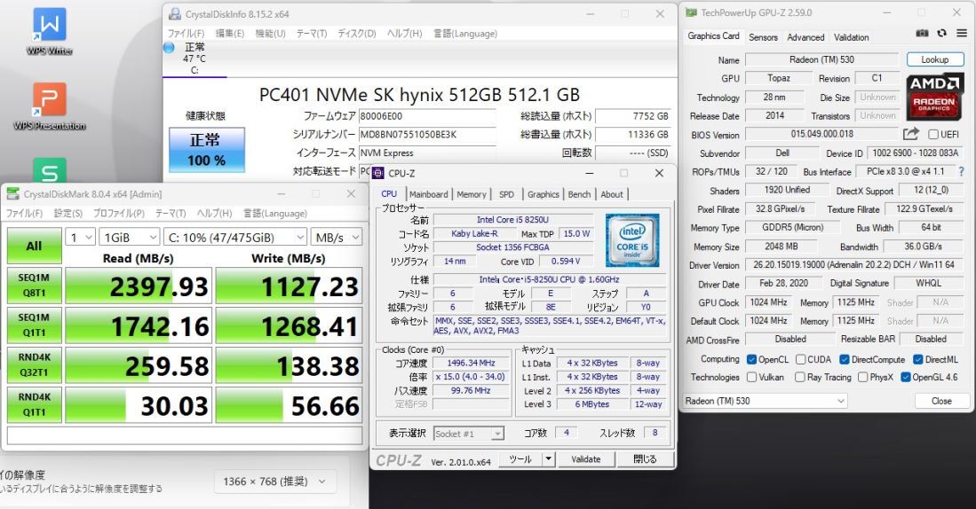Image resolution: width=976 pixels, height=509 pixels.
Task: Click Lookup button in GPU-Z
Action: (x=935, y=59)
